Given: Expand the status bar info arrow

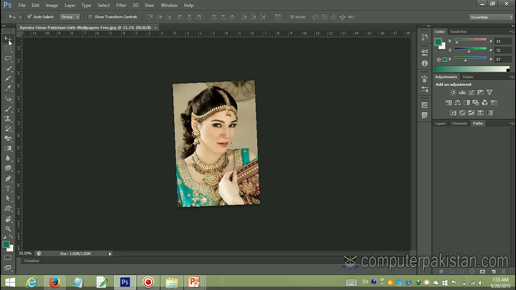Looking at the screenshot, I should click(x=110, y=254).
